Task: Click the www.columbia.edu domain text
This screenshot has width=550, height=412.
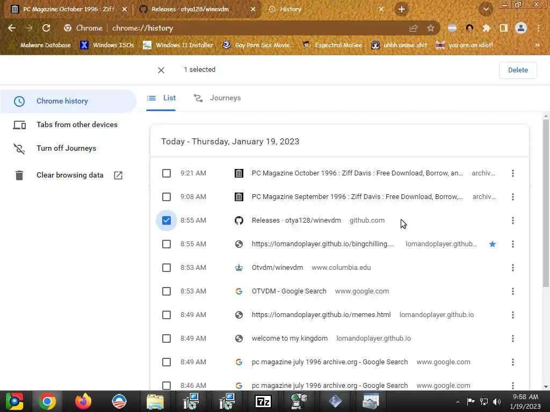Action: click(x=341, y=268)
